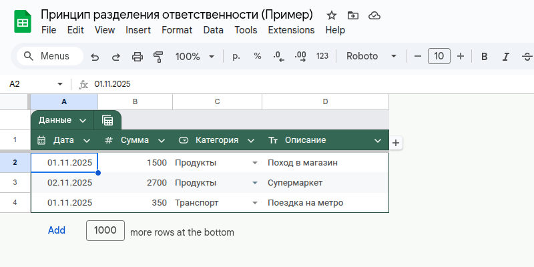Open the Дата column options chevron
The image size is (534, 267).
click(x=87, y=140)
